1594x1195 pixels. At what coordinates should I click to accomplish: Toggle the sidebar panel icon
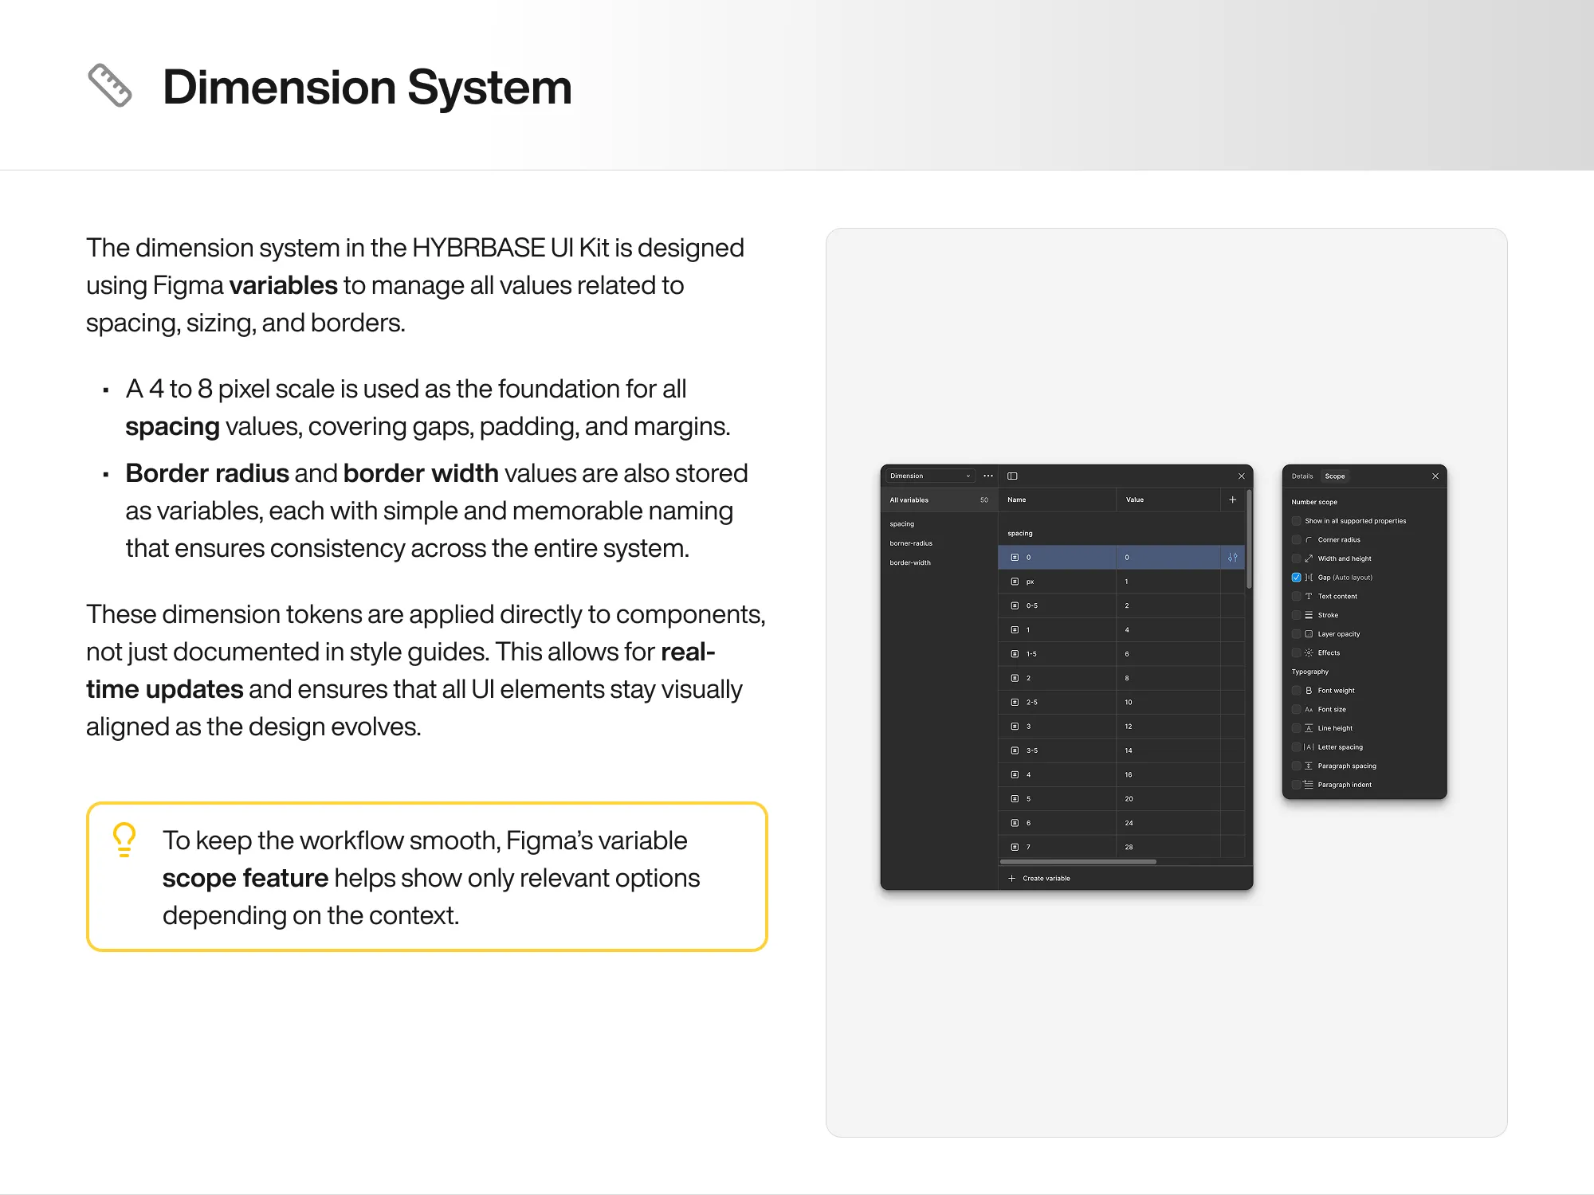(1012, 476)
